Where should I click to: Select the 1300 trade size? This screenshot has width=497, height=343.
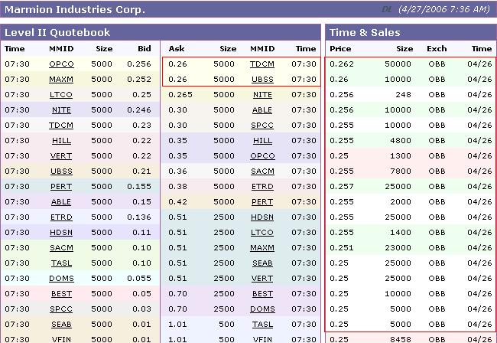coord(401,156)
